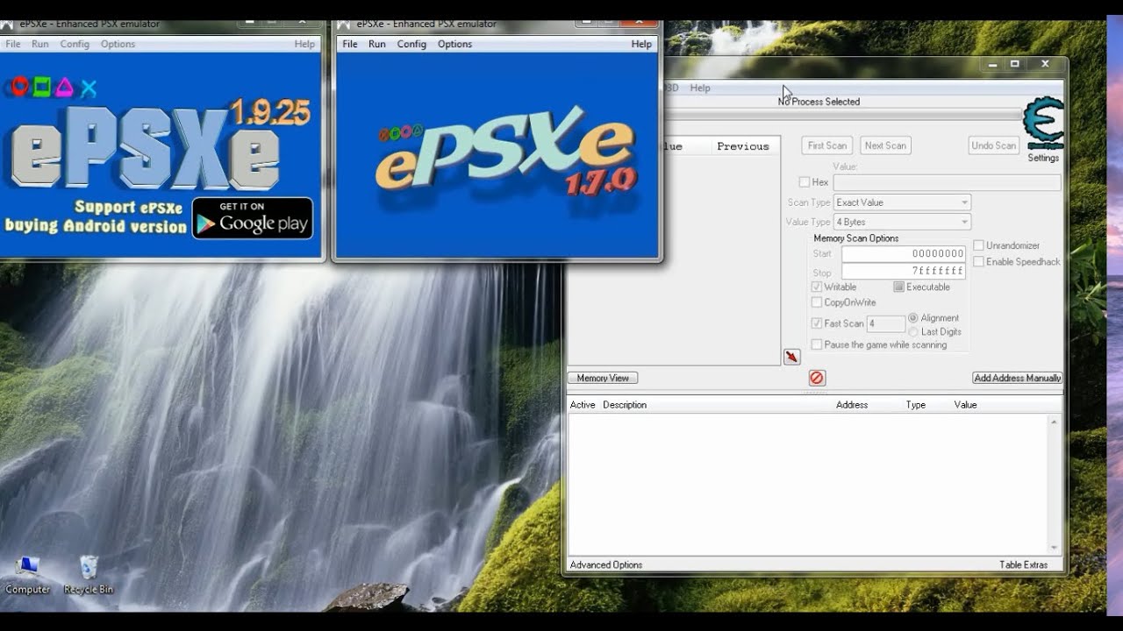Toggle the Hex checkbox
Screen dimensions: 1123x631
(805, 182)
